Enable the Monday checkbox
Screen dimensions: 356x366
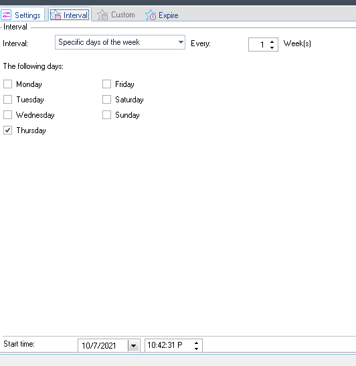(8, 84)
